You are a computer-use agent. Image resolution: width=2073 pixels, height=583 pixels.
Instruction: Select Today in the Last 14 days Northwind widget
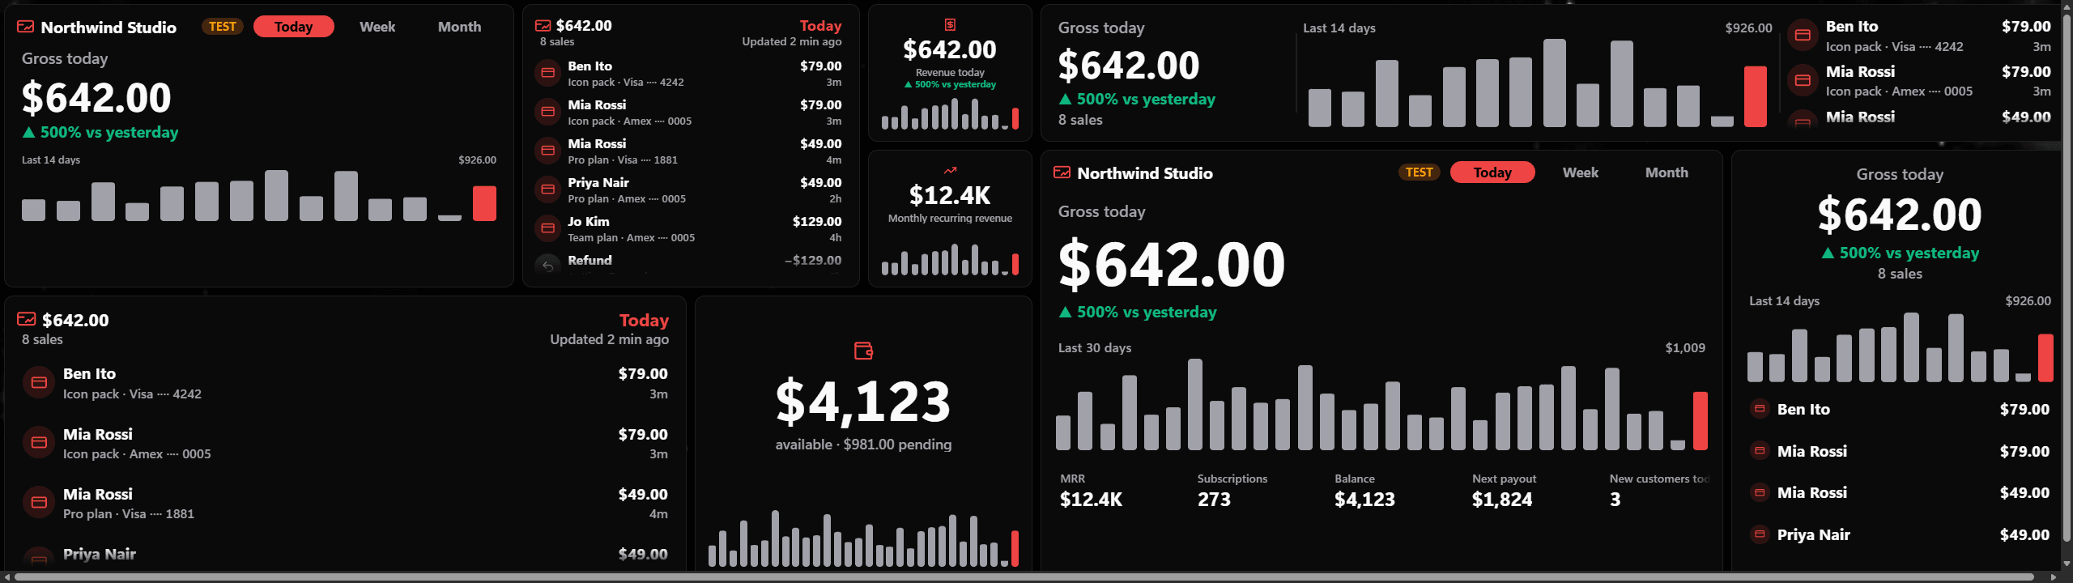293,27
